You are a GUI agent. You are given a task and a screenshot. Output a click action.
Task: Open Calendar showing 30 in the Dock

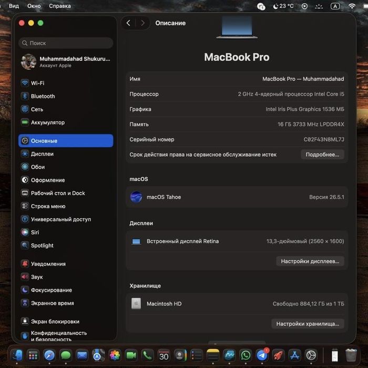pyautogui.click(x=164, y=355)
